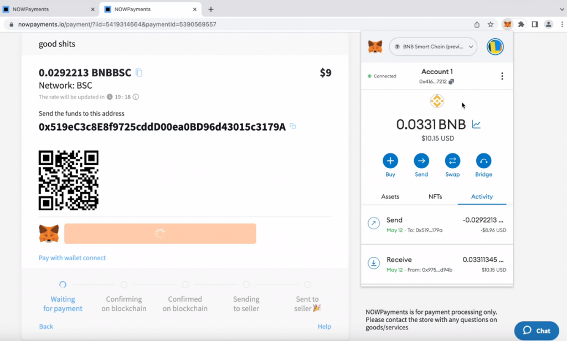Select the second NOWPayments tab
The image size is (567, 341).
[x=150, y=9]
